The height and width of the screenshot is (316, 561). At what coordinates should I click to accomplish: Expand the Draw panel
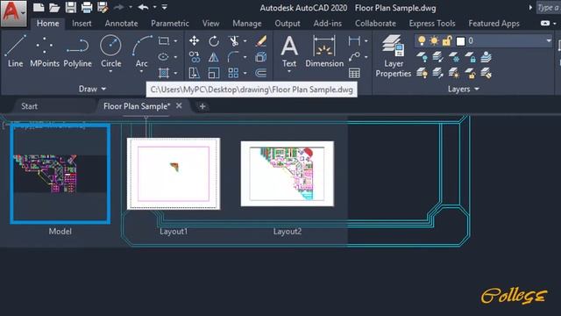tap(92, 89)
